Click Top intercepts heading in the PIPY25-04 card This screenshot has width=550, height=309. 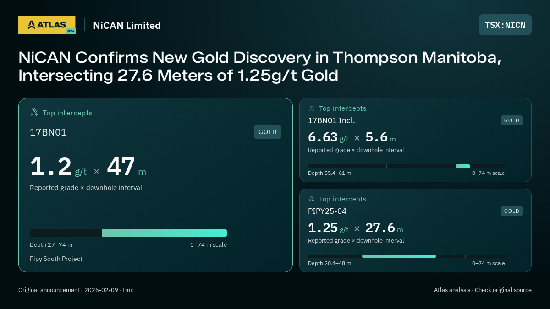(x=342, y=199)
